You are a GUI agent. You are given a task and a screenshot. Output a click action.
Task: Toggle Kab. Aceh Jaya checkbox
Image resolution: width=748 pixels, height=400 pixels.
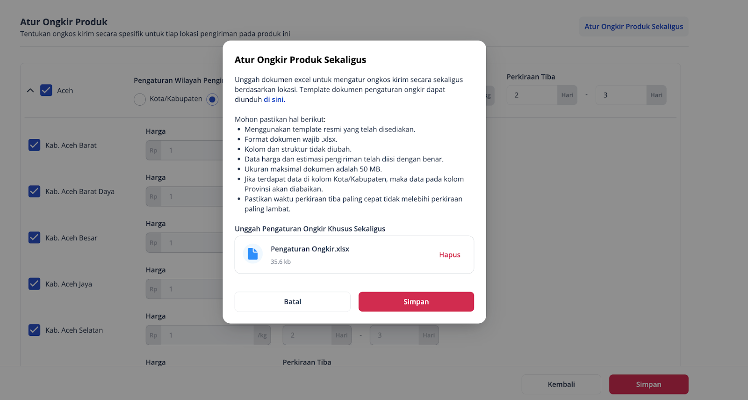click(x=35, y=284)
